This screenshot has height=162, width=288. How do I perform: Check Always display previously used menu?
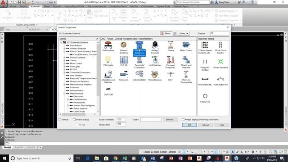coord(183,120)
